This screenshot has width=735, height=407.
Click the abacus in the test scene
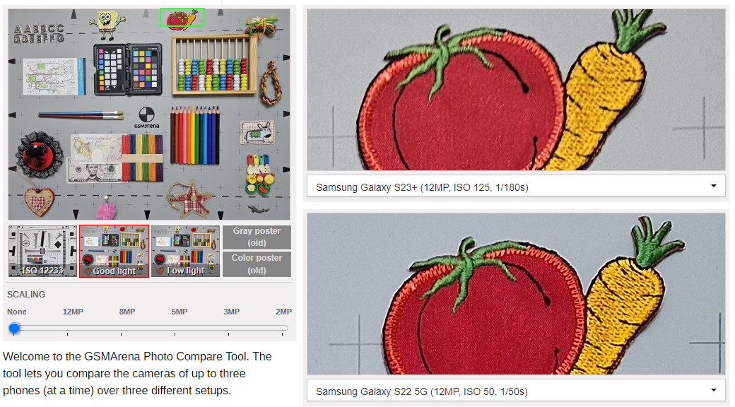coord(215,65)
